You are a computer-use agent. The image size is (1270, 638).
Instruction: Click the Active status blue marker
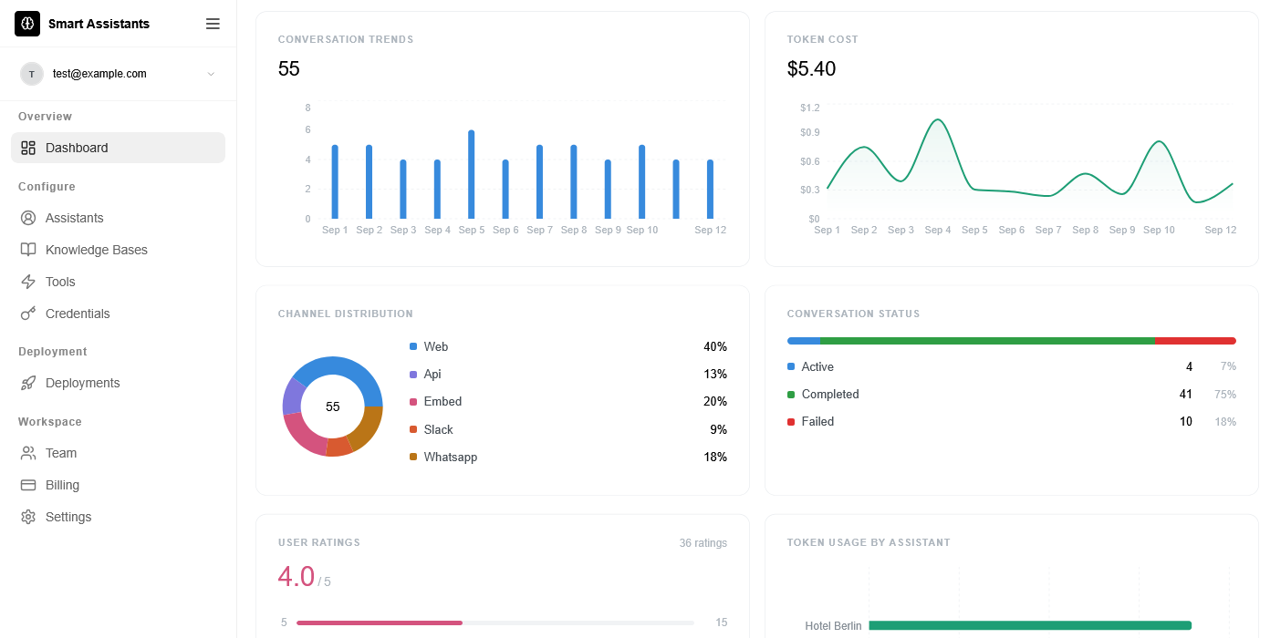click(x=791, y=366)
